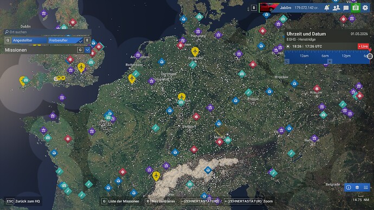Click the G key beside Missionen
The width and height of the screenshot is (374, 210).
(80, 50)
